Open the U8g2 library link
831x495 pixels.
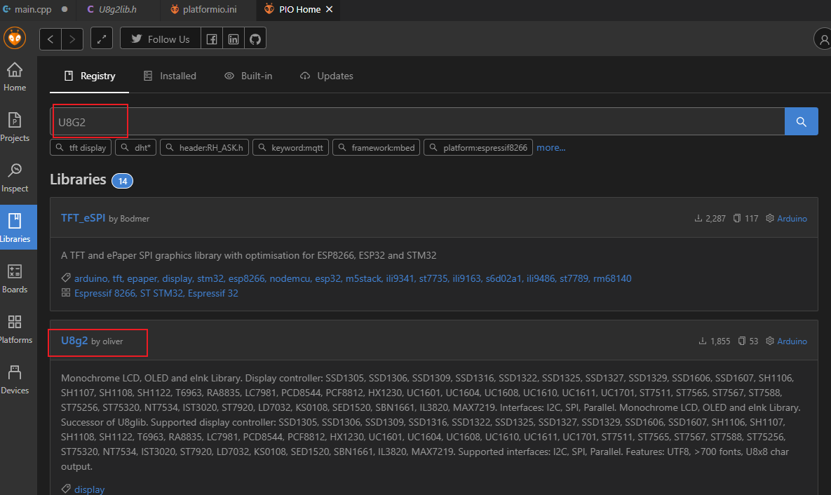tap(74, 341)
